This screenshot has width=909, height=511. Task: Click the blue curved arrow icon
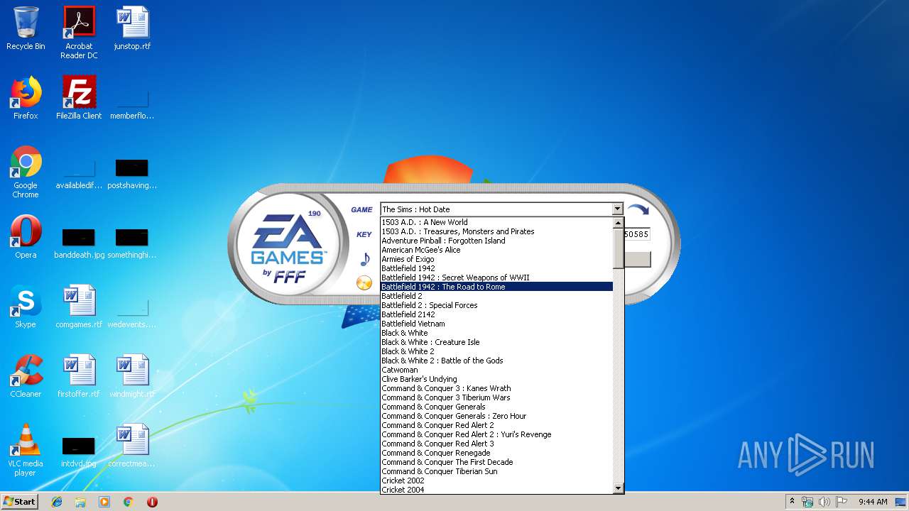[638, 210]
